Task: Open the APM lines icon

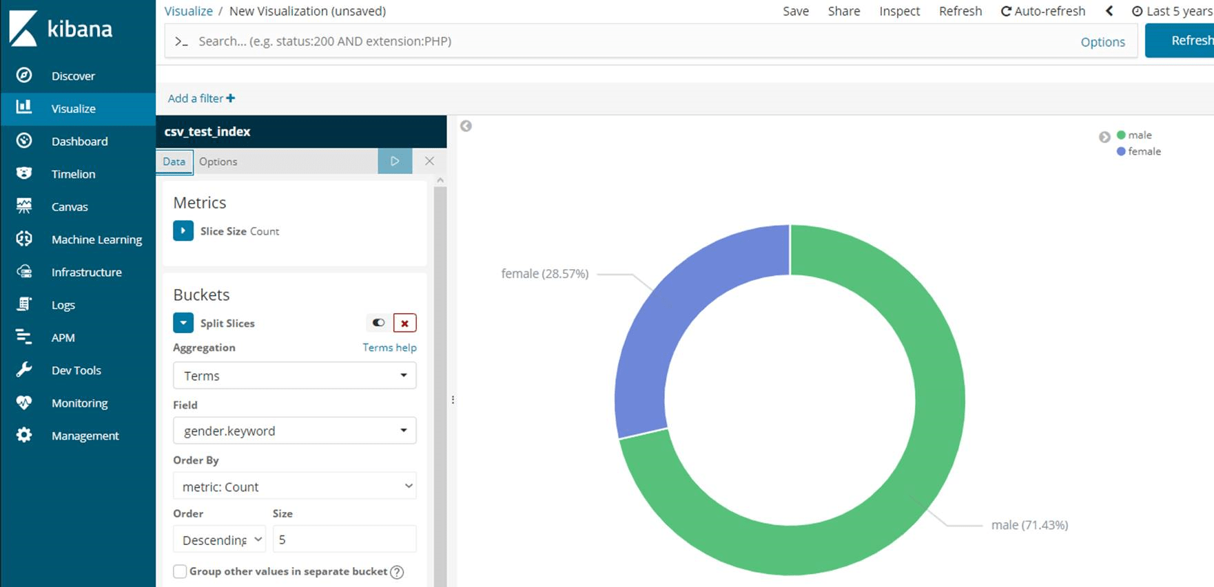Action: pyautogui.click(x=24, y=337)
